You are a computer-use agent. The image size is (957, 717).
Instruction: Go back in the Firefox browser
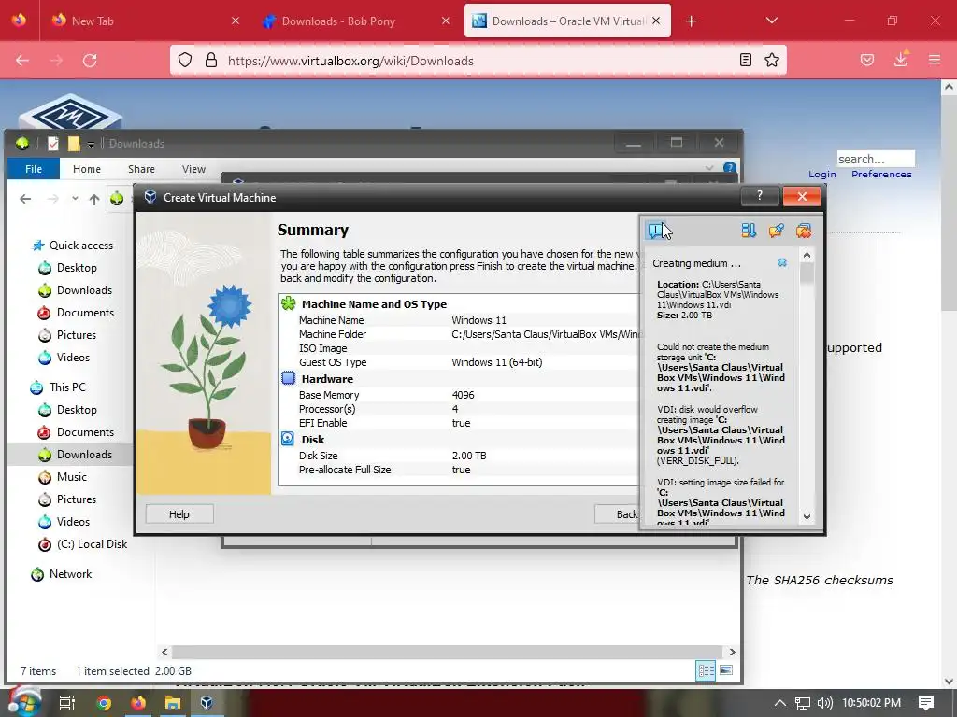coord(22,61)
